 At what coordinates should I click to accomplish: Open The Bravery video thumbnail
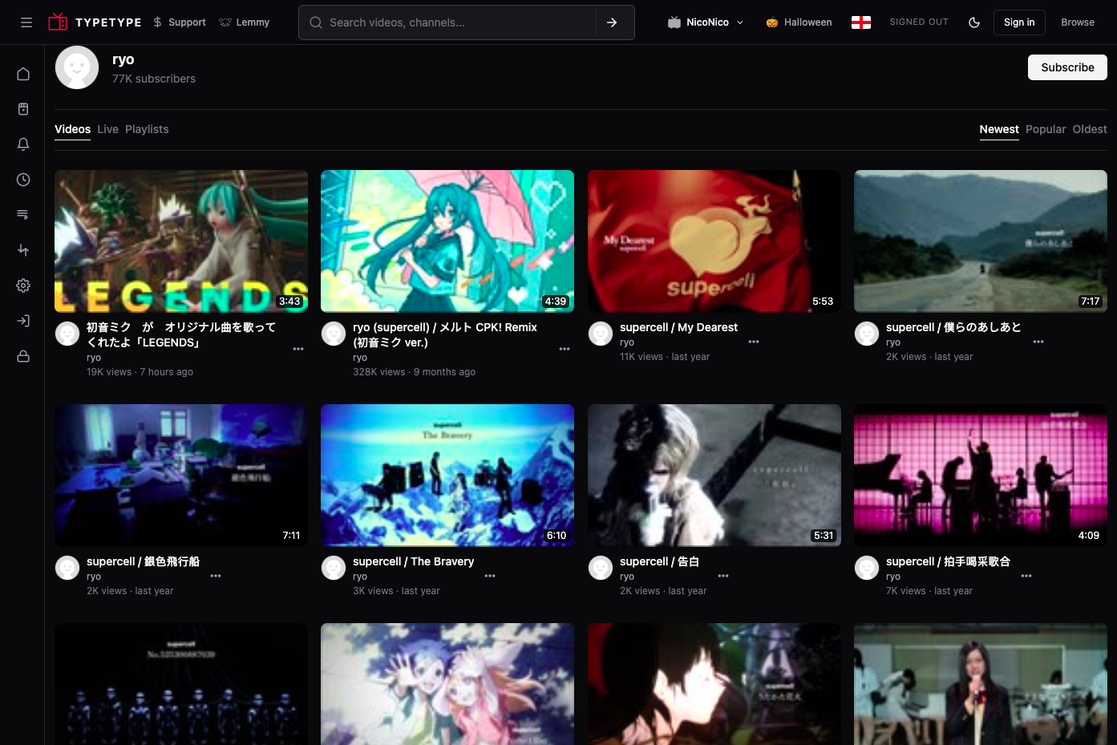click(447, 476)
